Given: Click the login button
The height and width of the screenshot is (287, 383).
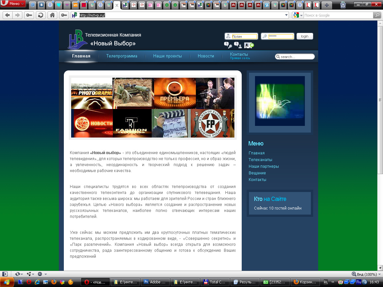Looking at the screenshot, I should click(305, 36).
